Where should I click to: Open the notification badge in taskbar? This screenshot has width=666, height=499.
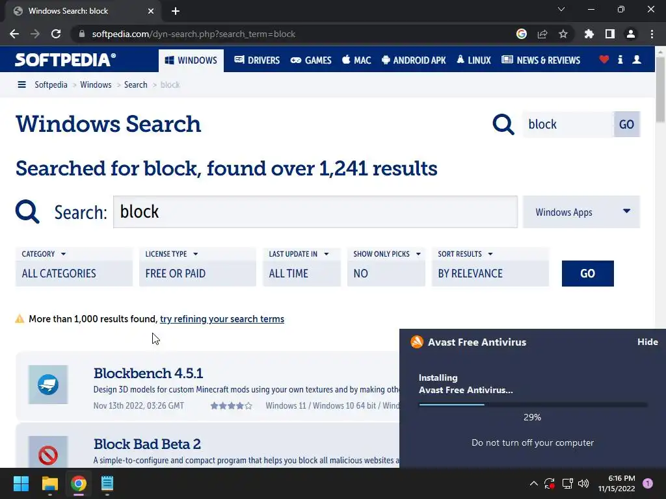pyautogui.click(x=648, y=483)
